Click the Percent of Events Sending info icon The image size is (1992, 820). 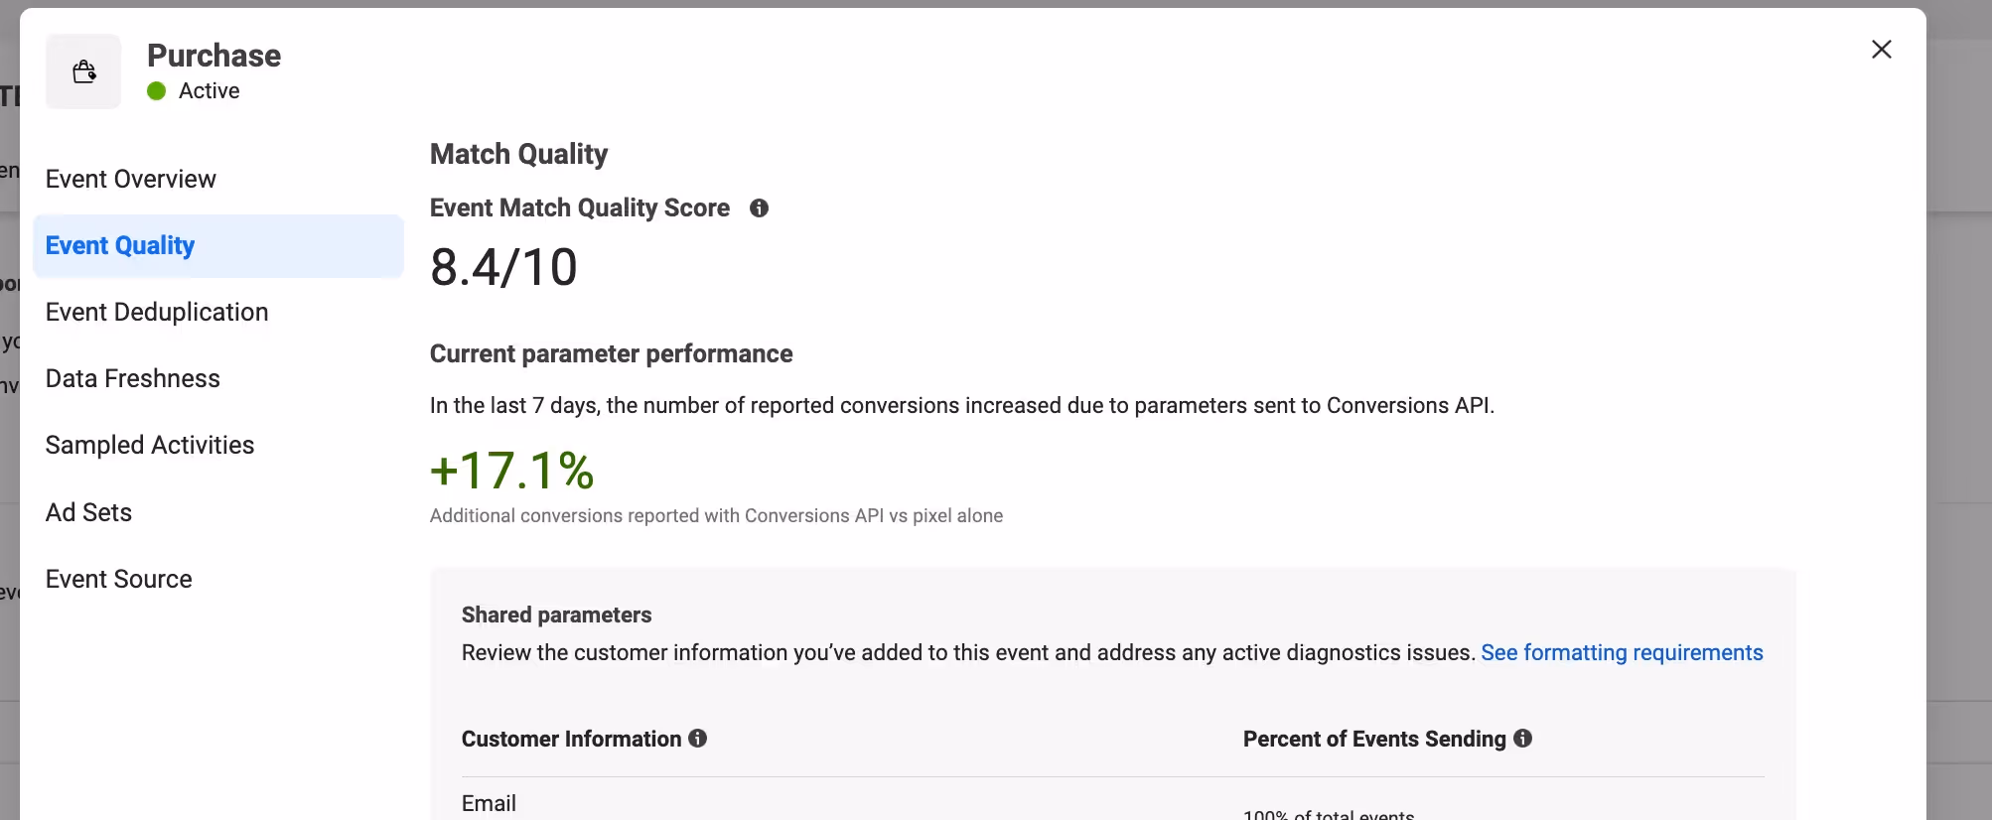tap(1523, 739)
